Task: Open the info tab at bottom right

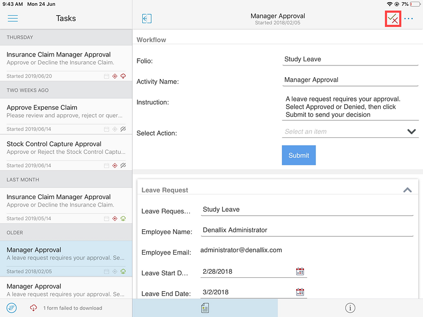Action: pyautogui.click(x=350, y=307)
